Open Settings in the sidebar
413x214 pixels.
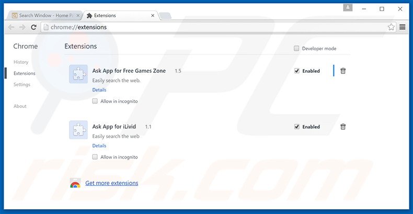point(22,85)
